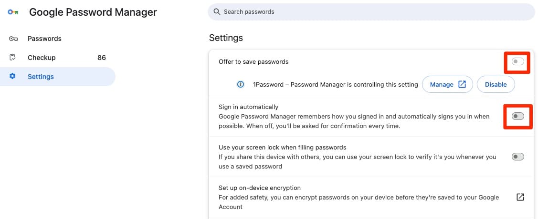Select the Settings label in the sidebar
Image resolution: width=538 pixels, height=219 pixels.
[x=41, y=77]
